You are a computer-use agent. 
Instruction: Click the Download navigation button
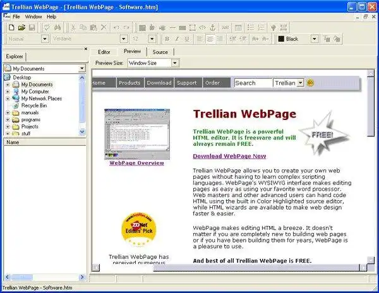click(159, 83)
